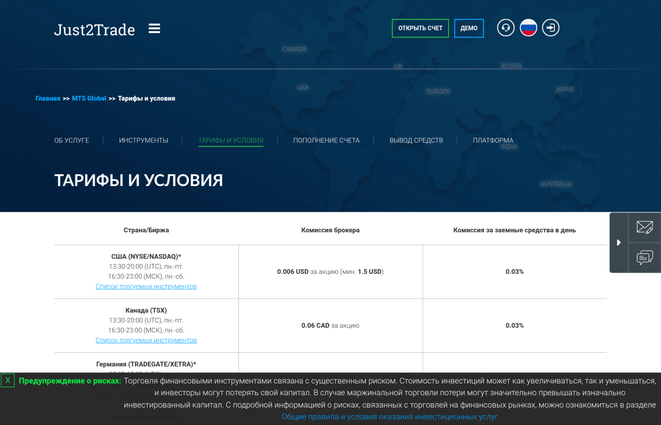Open the general investment services rules link

390,417
